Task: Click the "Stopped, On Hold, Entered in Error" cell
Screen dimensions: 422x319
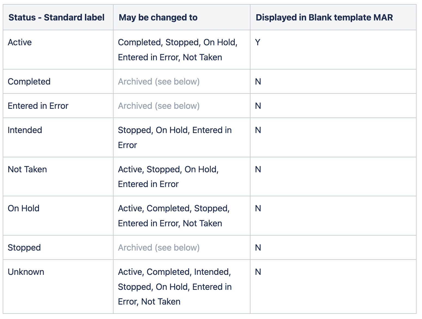Action: tap(175, 137)
